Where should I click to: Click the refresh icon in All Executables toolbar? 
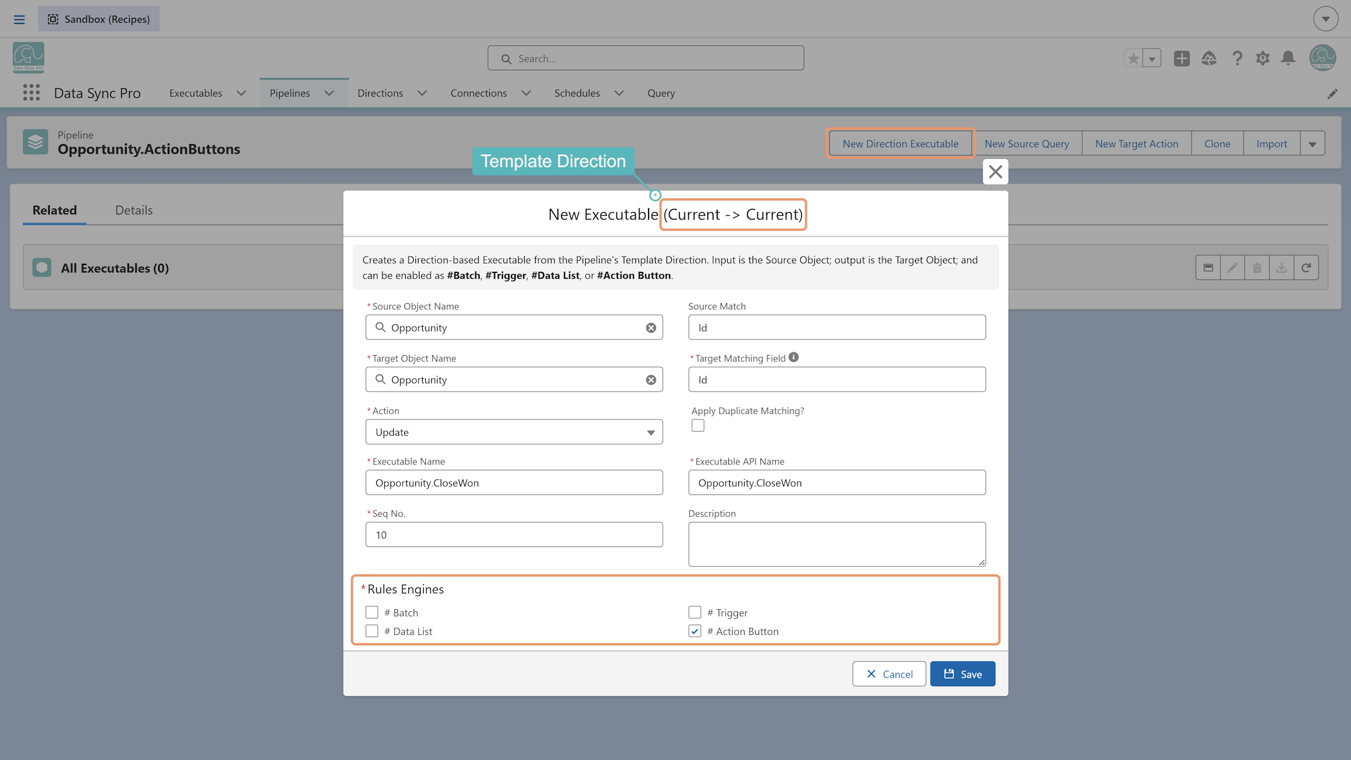click(1306, 268)
